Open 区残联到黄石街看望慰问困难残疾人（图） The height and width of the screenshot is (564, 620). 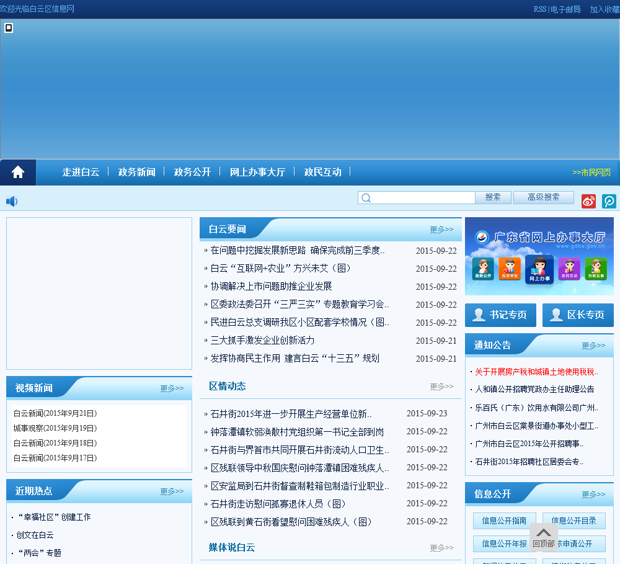click(x=291, y=522)
